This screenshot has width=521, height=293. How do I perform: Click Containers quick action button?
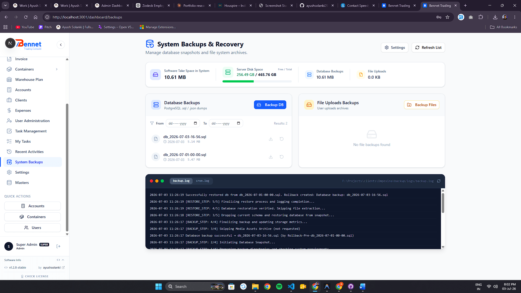pos(33,217)
